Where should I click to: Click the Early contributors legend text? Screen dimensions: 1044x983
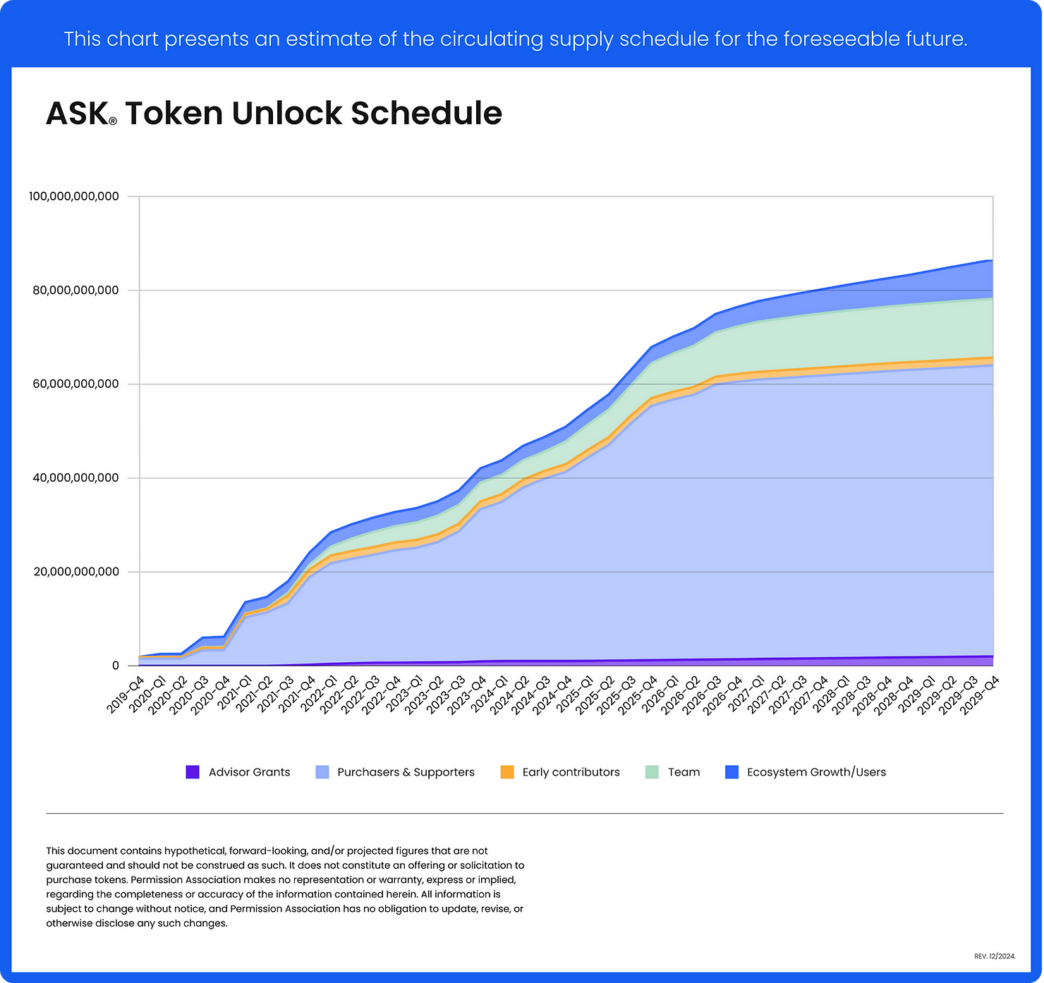point(571,771)
